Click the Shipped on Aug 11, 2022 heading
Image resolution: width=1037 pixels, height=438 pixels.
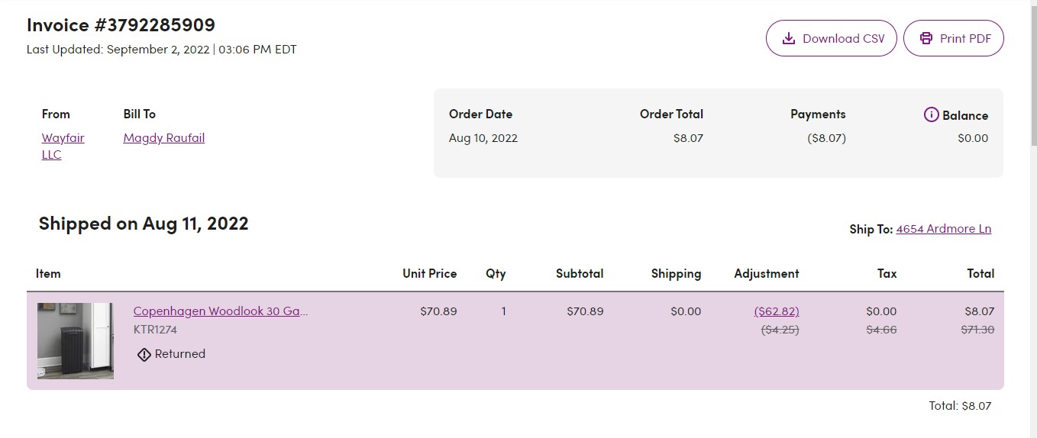click(144, 224)
